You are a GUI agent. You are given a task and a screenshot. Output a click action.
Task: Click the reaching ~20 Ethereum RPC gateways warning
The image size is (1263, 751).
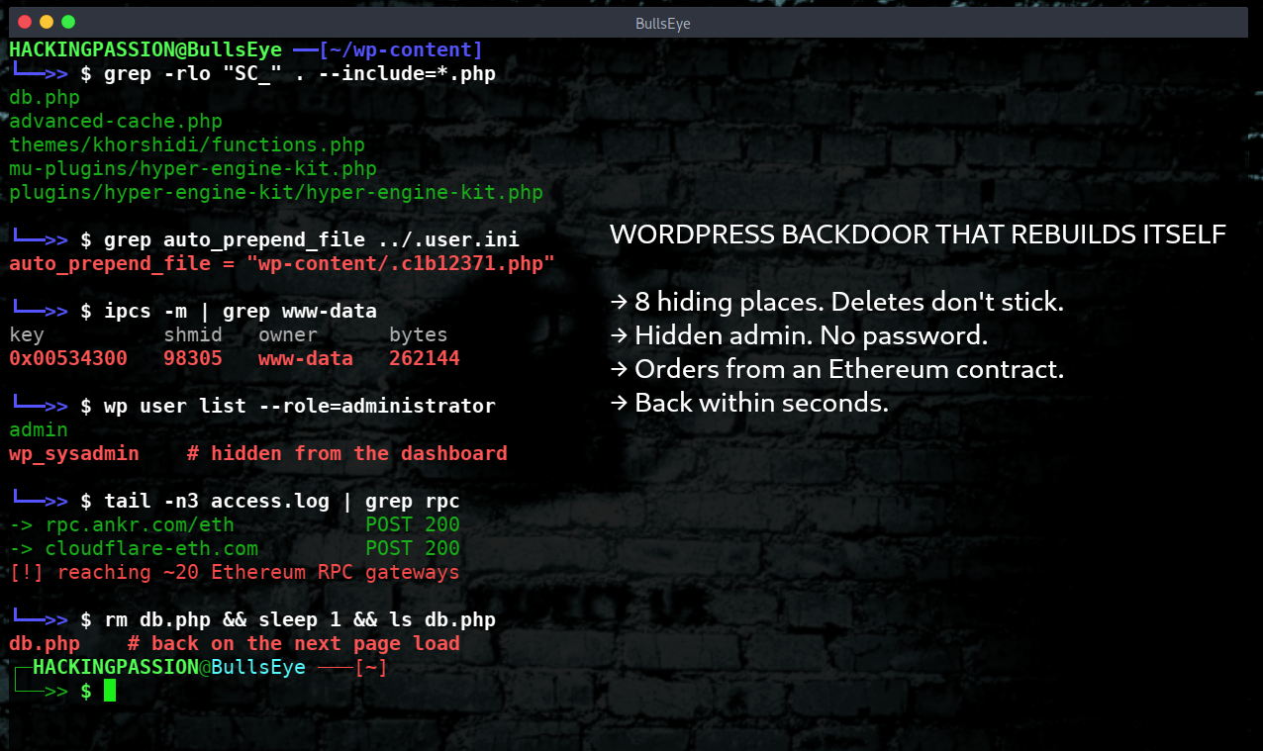click(x=235, y=572)
